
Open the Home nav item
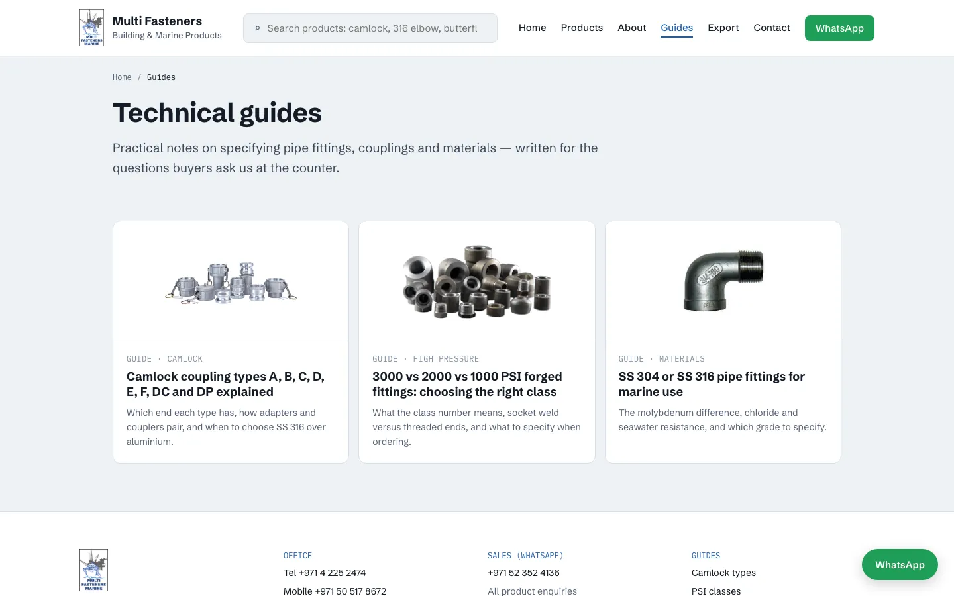point(533,28)
